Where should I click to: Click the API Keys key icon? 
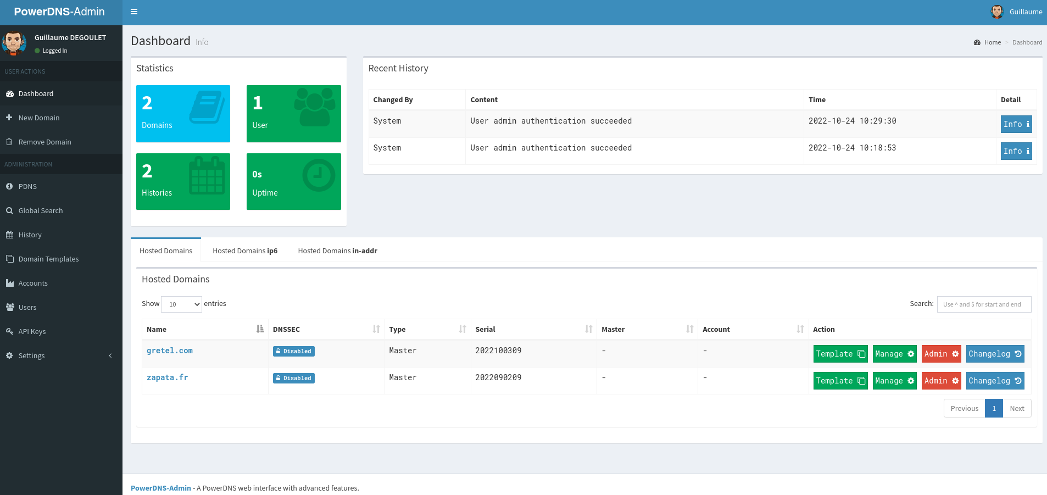9,332
